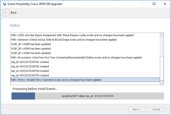Select the 'rep_id->EXC01TICKET01 created' row

tap(85, 62)
